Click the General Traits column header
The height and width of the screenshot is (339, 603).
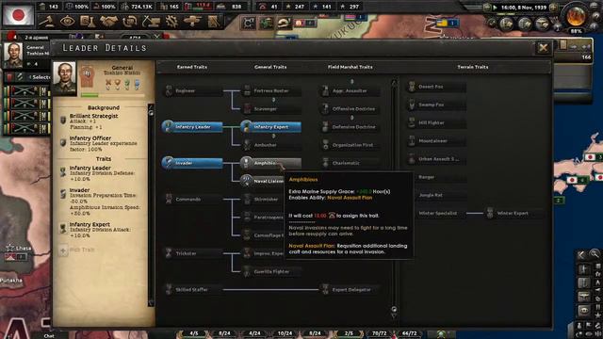point(270,67)
